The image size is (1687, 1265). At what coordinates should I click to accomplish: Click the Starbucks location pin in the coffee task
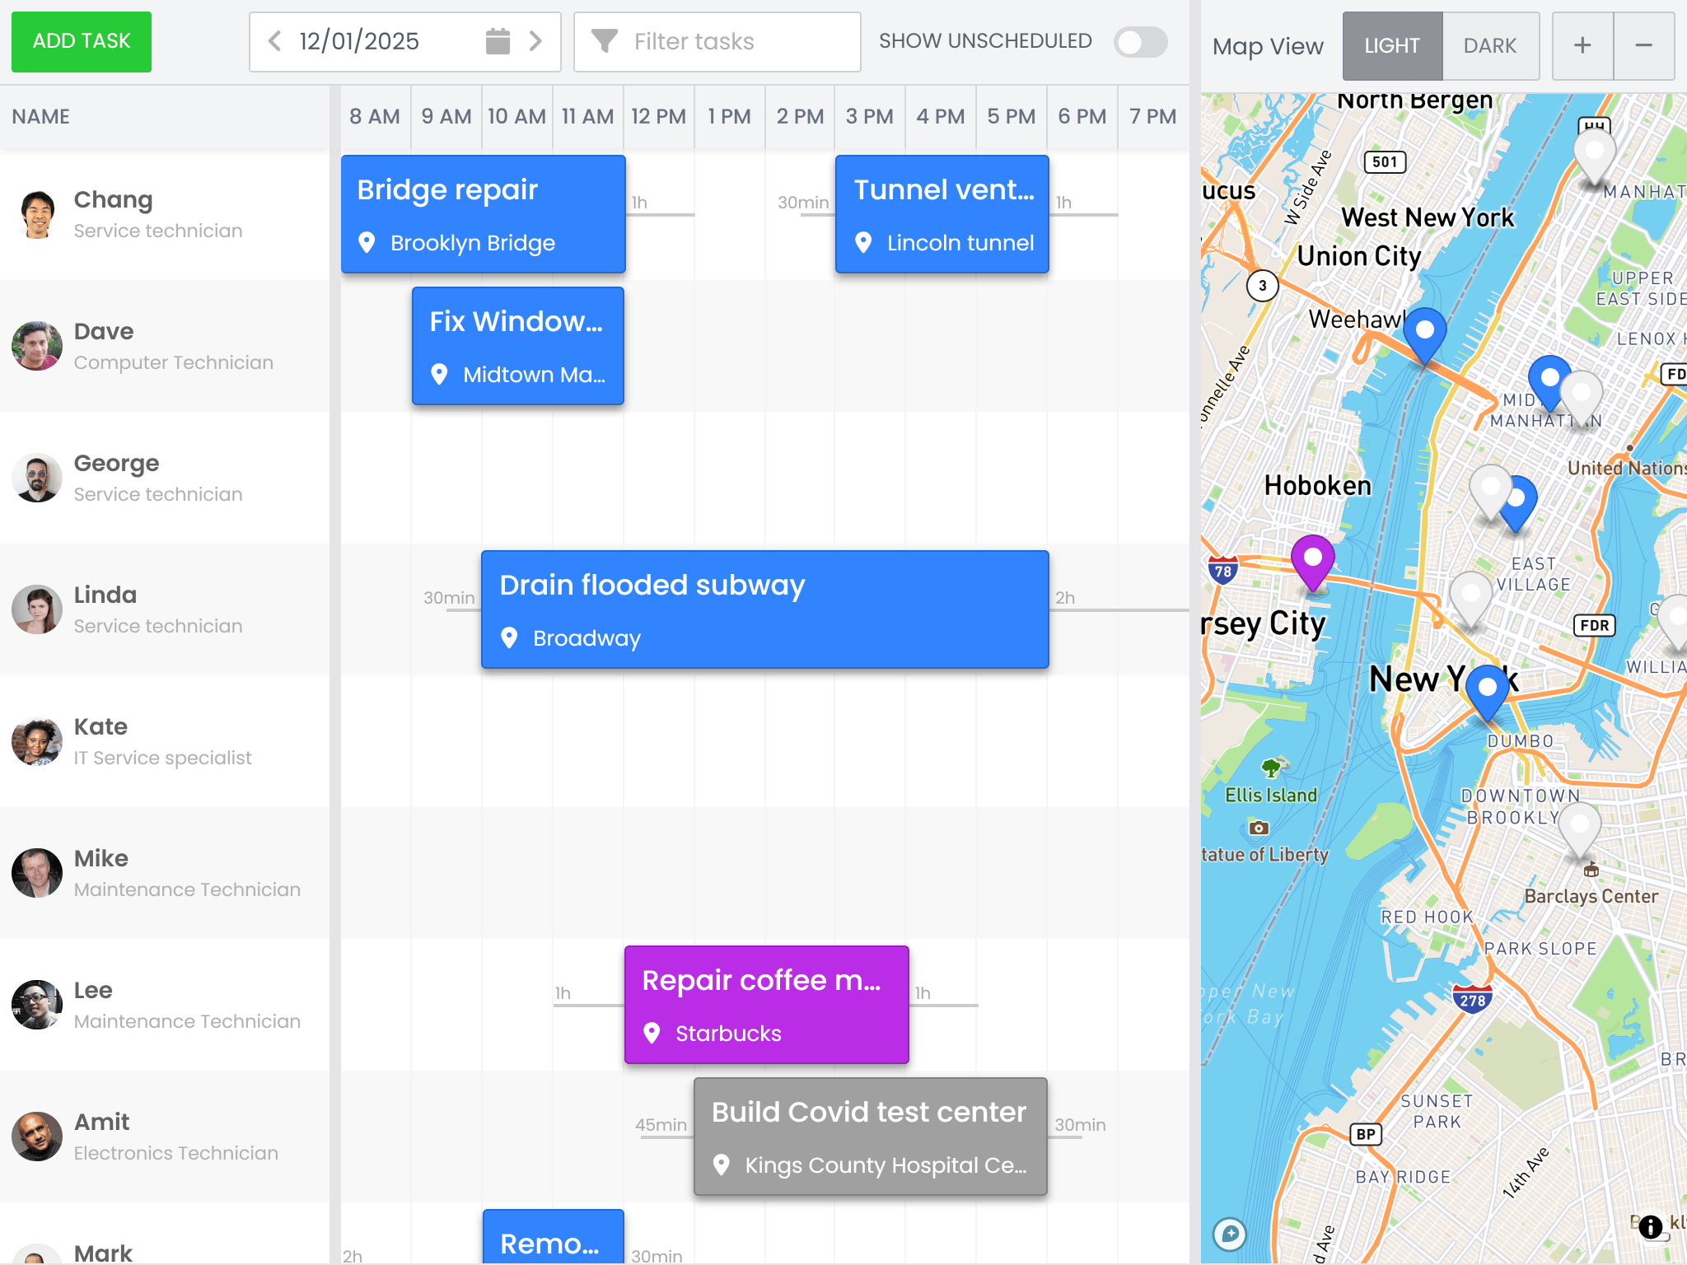(652, 1033)
